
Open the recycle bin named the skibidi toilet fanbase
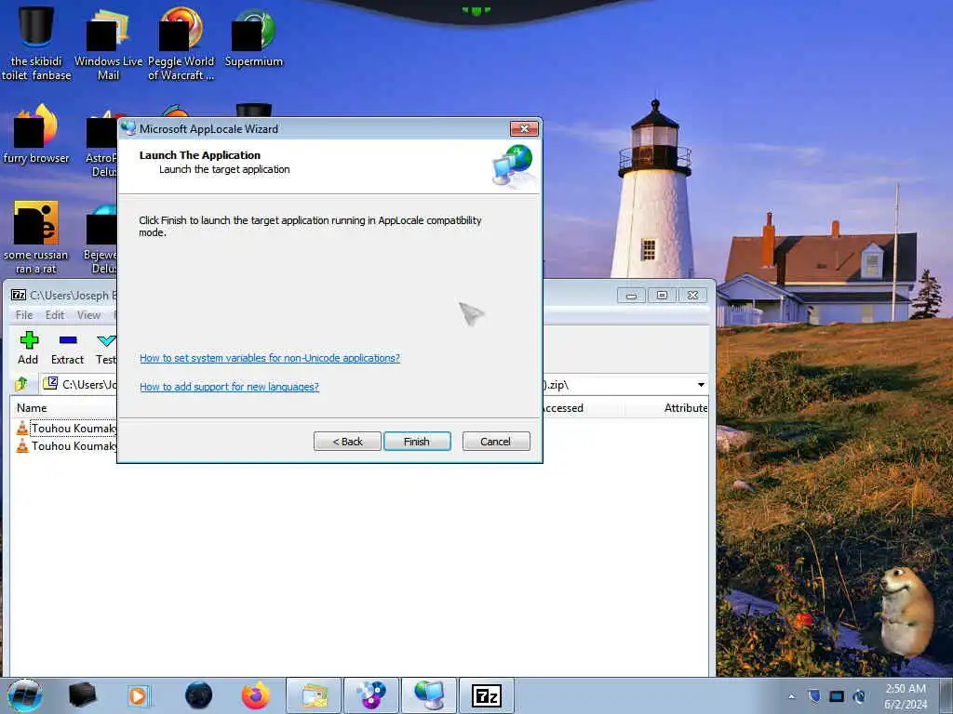pyautogui.click(x=36, y=43)
